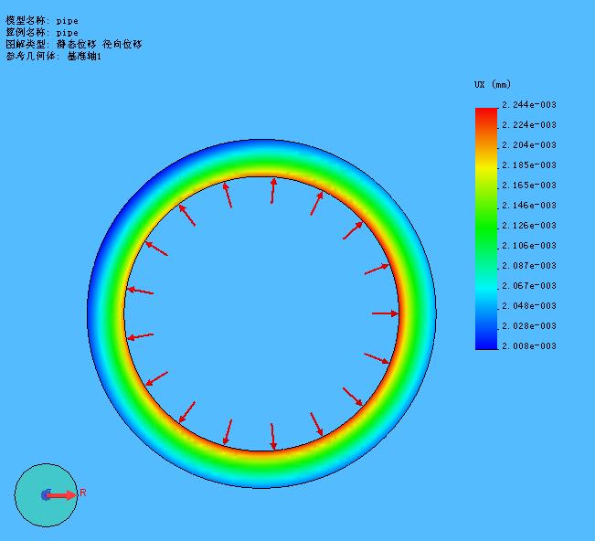Click the plot type line 静态位移 径向位移

(x=74, y=45)
